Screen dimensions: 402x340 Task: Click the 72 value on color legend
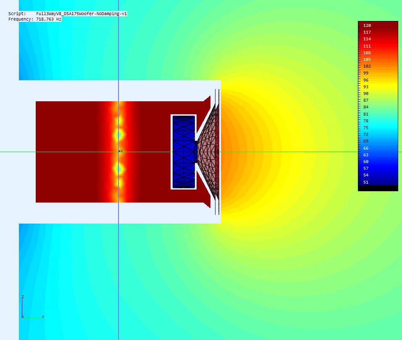[366, 134]
